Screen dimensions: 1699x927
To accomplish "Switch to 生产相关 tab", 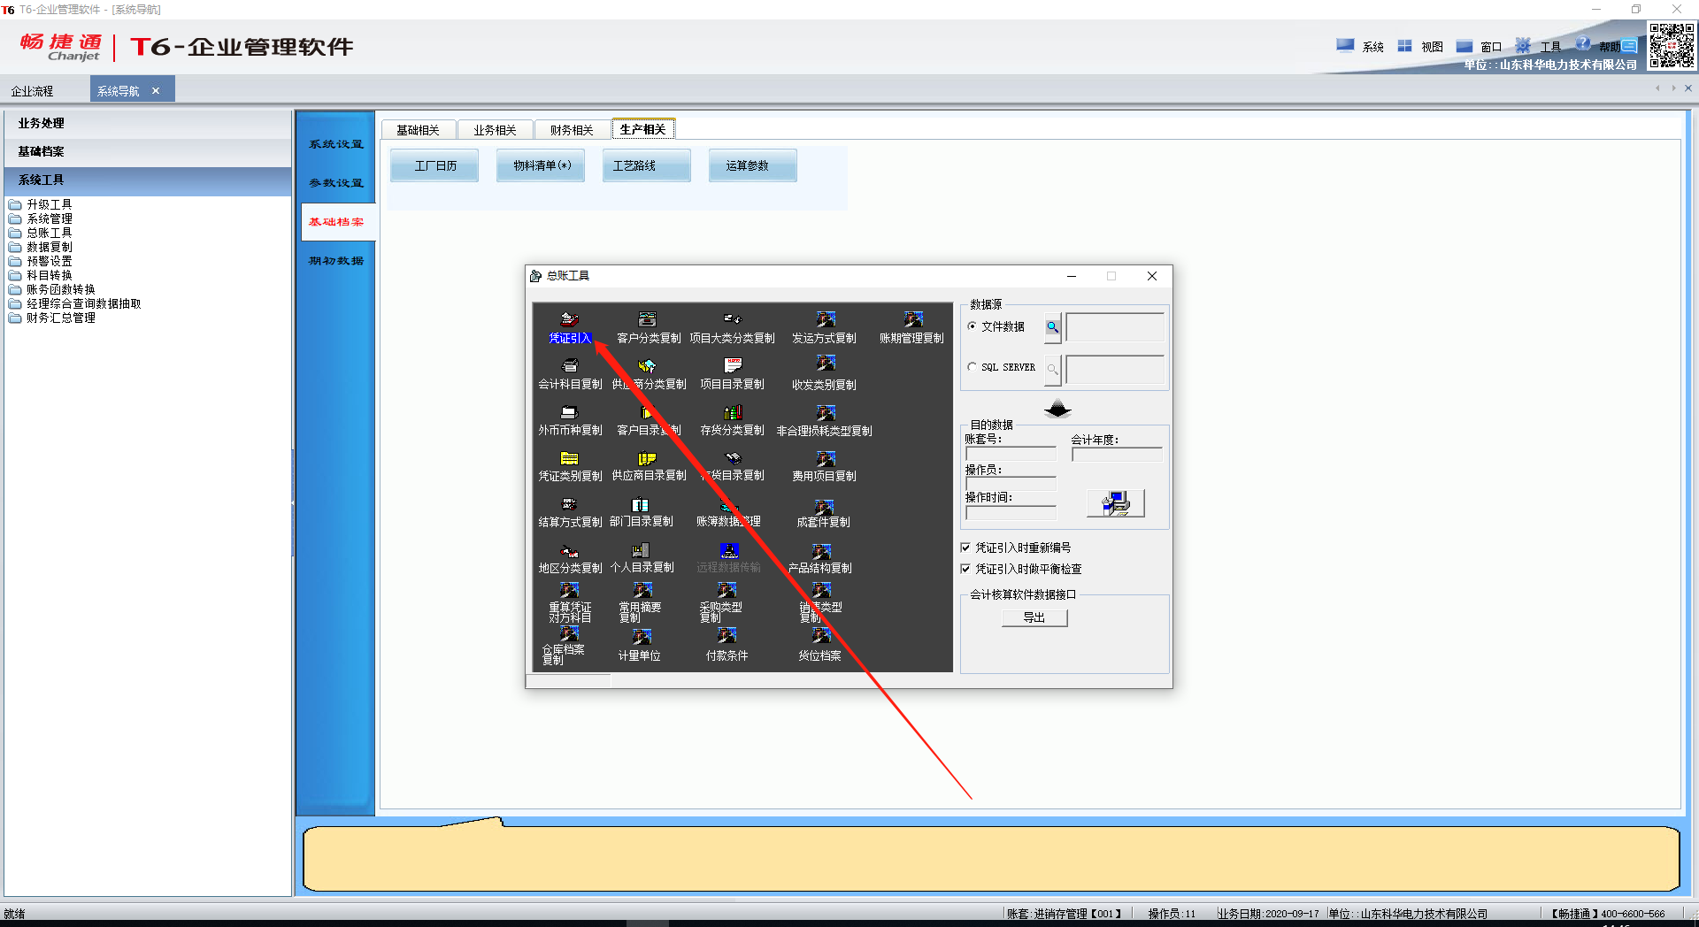I will [x=643, y=129].
